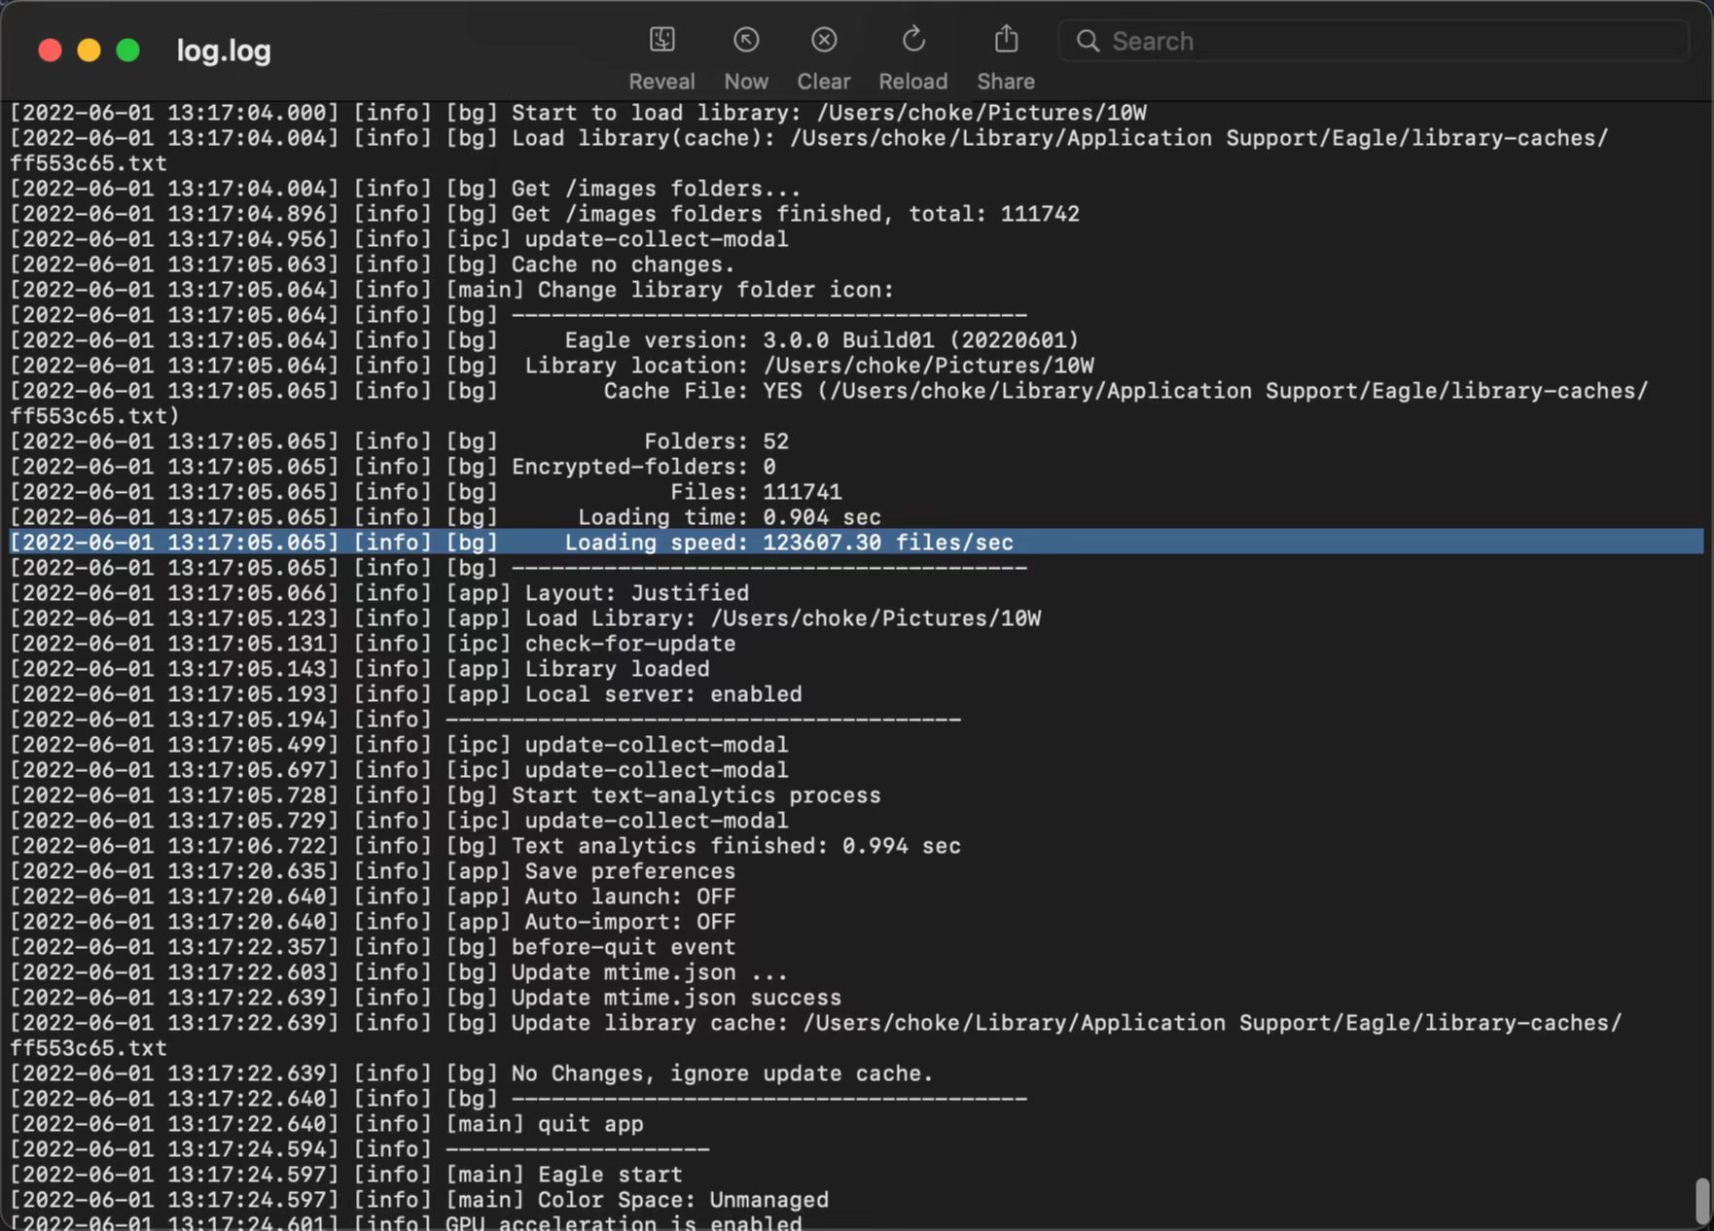This screenshot has width=1714, height=1231.
Task: Click the magnifier icon in the search field
Action: (1088, 41)
